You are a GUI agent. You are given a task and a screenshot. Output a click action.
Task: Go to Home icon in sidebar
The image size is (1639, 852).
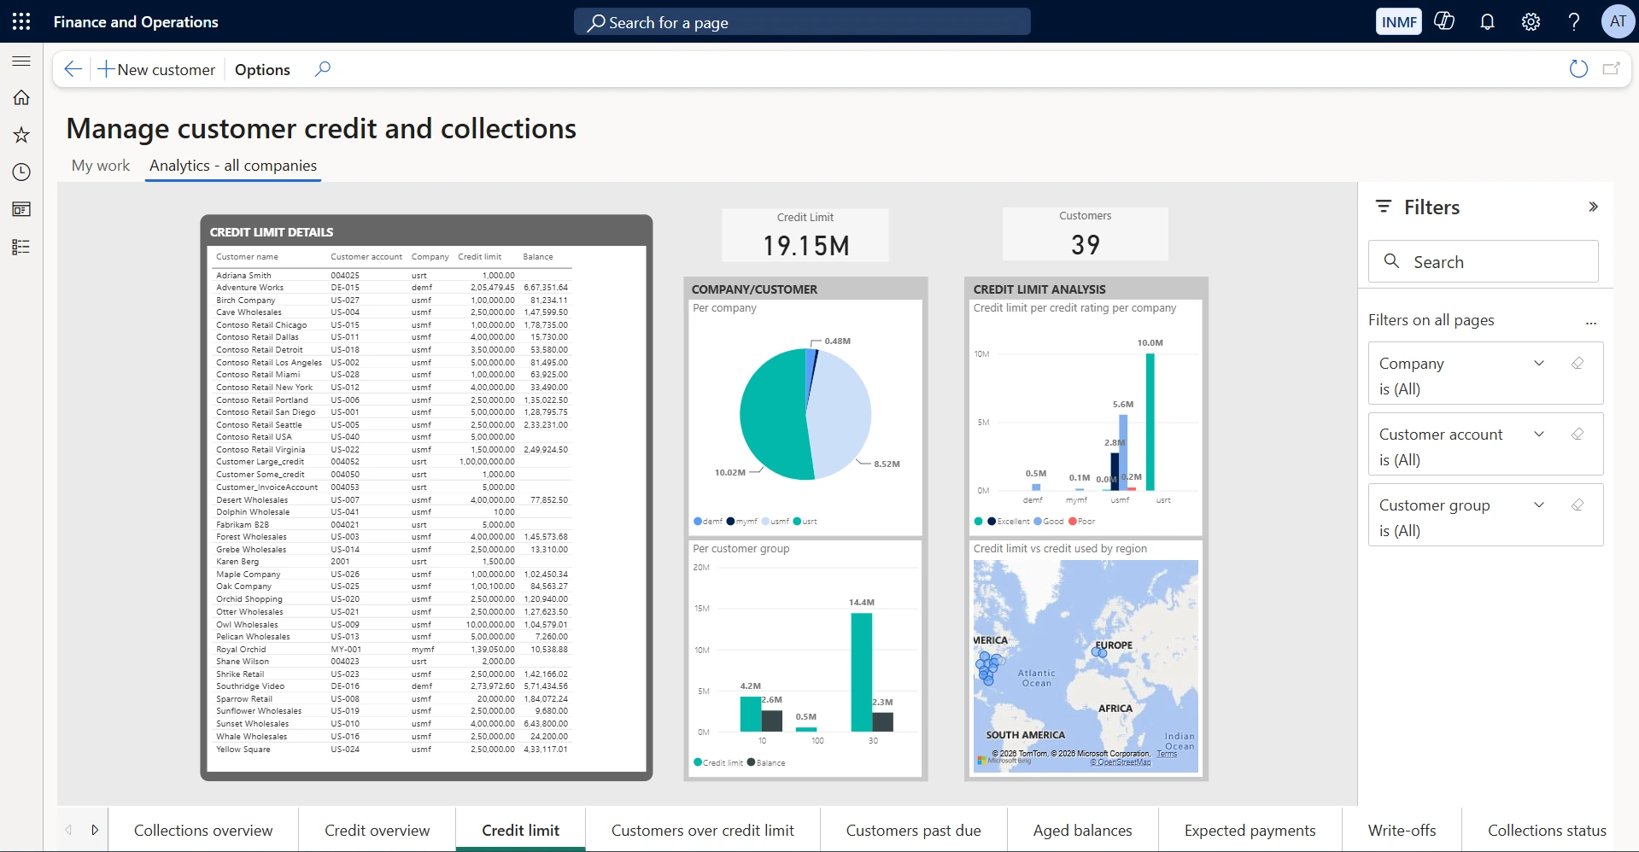(x=21, y=98)
